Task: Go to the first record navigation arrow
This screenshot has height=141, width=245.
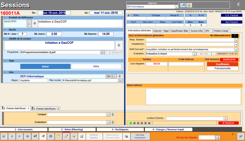Action: point(4,136)
